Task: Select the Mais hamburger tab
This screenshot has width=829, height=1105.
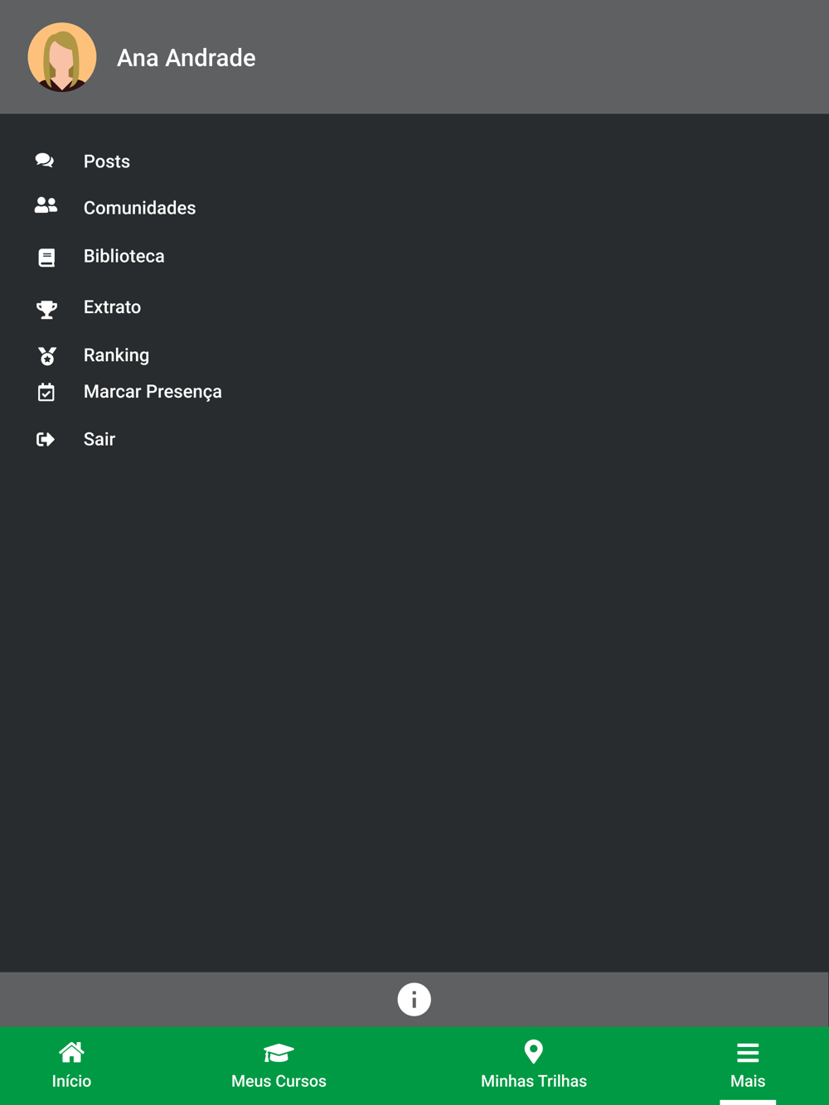Action: (748, 1065)
